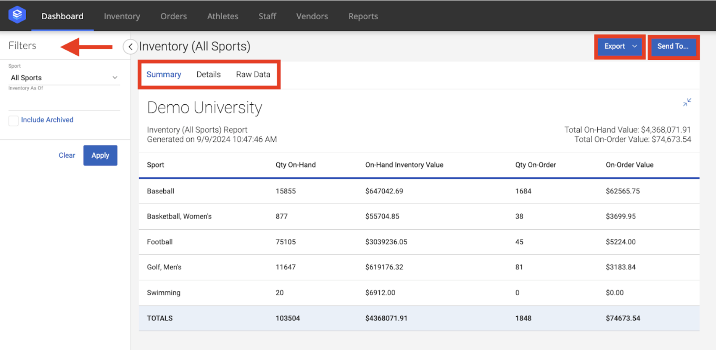
Task: Go to the Inventory nav item
Action: point(122,16)
